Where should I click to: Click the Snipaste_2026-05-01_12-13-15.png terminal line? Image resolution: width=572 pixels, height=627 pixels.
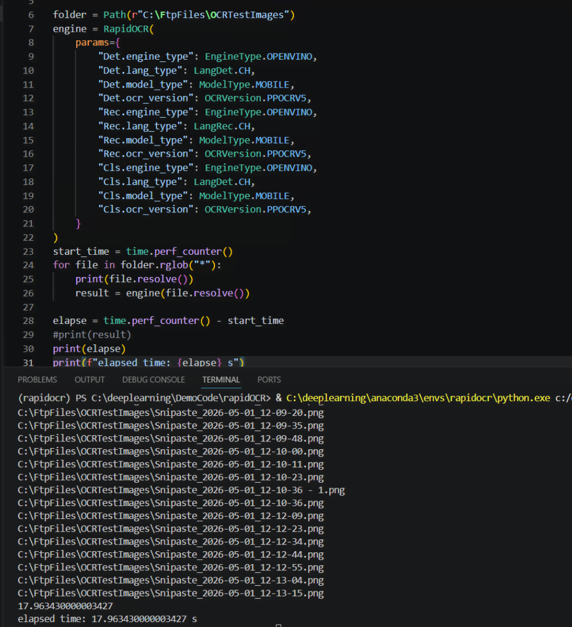(170, 593)
